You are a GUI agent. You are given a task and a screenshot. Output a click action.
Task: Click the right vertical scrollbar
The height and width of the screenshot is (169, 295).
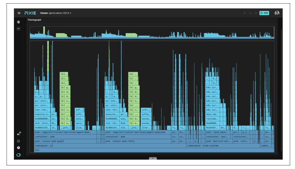click(x=281, y=90)
